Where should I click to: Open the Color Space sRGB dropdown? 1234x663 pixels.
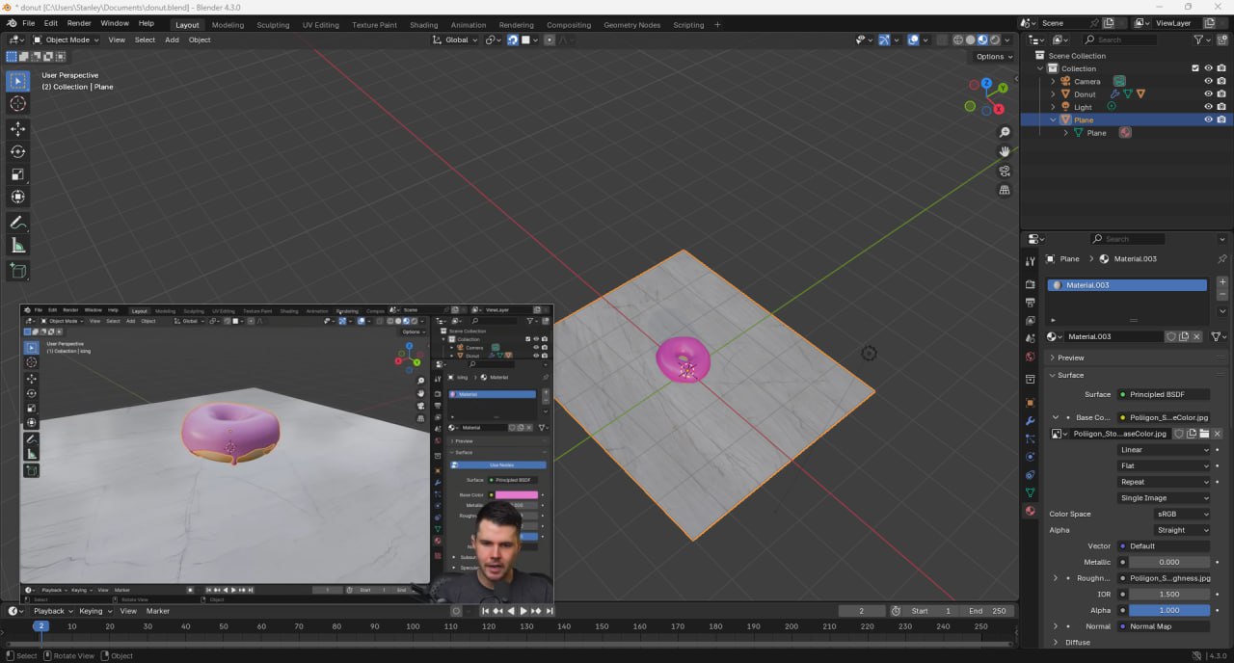click(x=1181, y=514)
